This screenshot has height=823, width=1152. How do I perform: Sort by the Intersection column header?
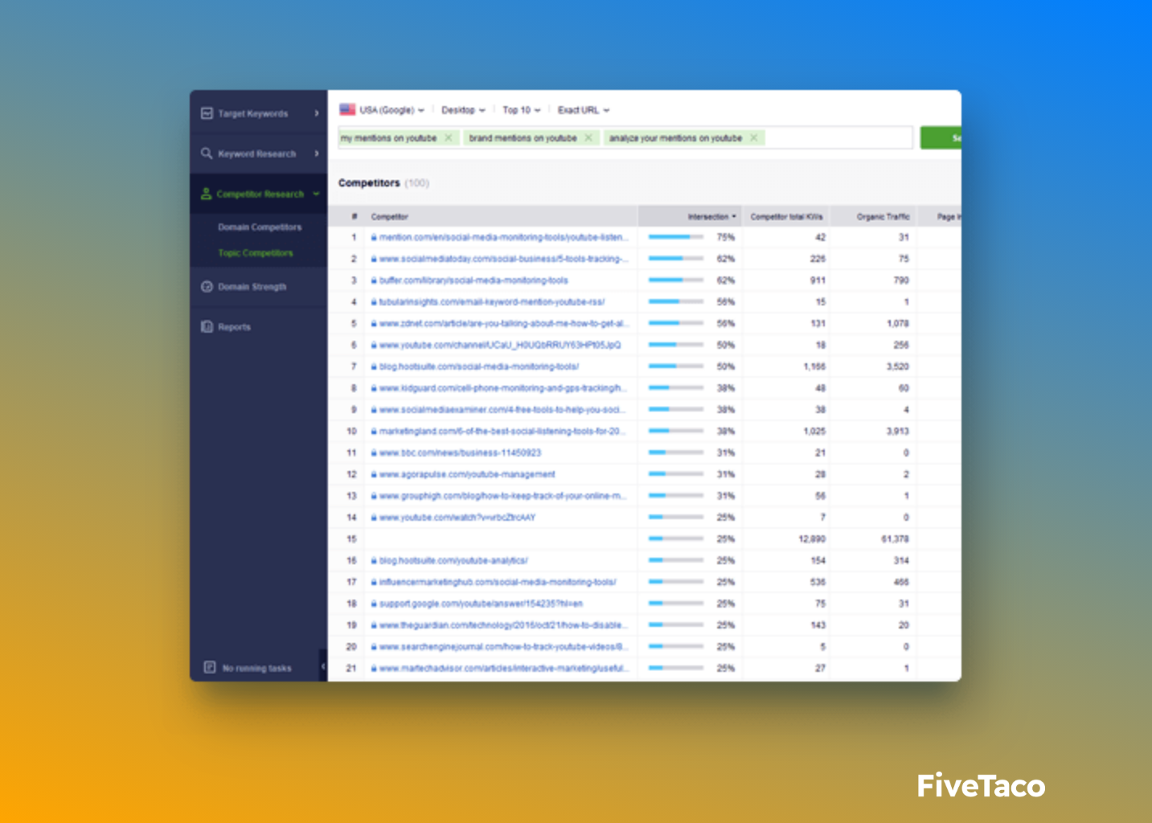pyautogui.click(x=709, y=216)
